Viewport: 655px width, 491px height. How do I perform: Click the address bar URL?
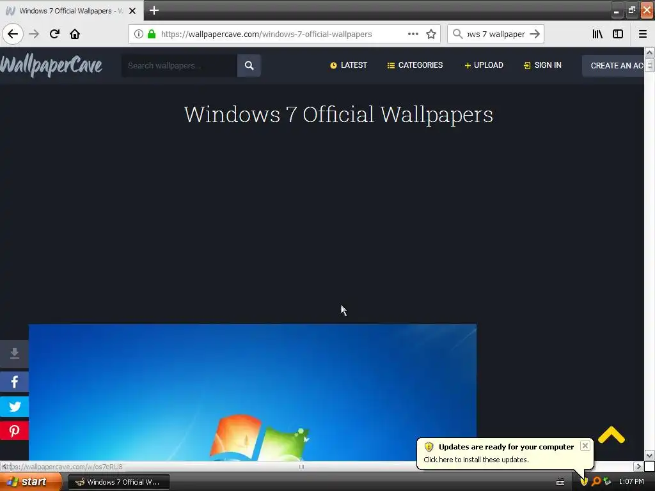point(267,35)
